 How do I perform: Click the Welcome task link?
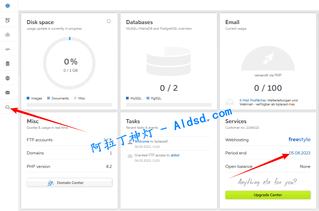click(x=142, y=141)
